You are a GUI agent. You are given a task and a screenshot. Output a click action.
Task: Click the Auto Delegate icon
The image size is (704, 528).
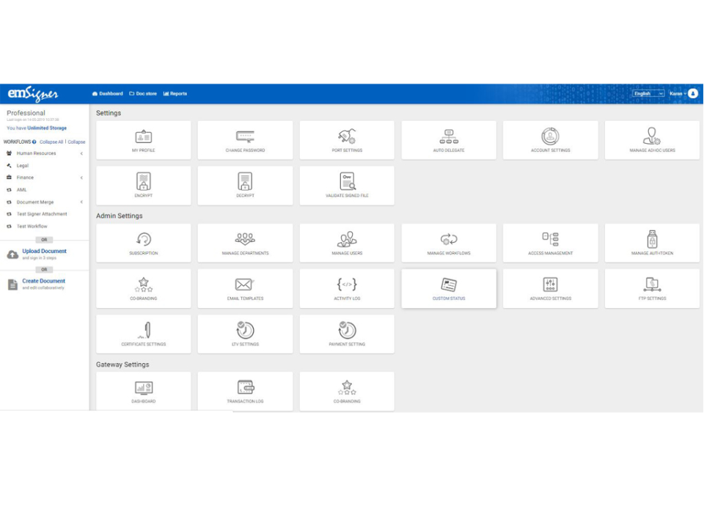tap(448, 140)
